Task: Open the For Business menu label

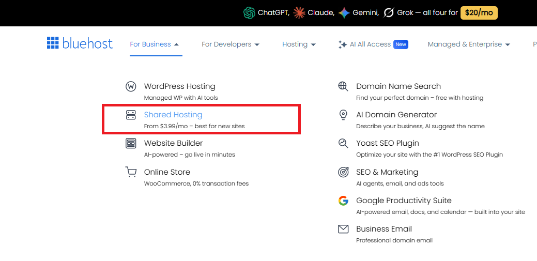Action: [x=150, y=44]
